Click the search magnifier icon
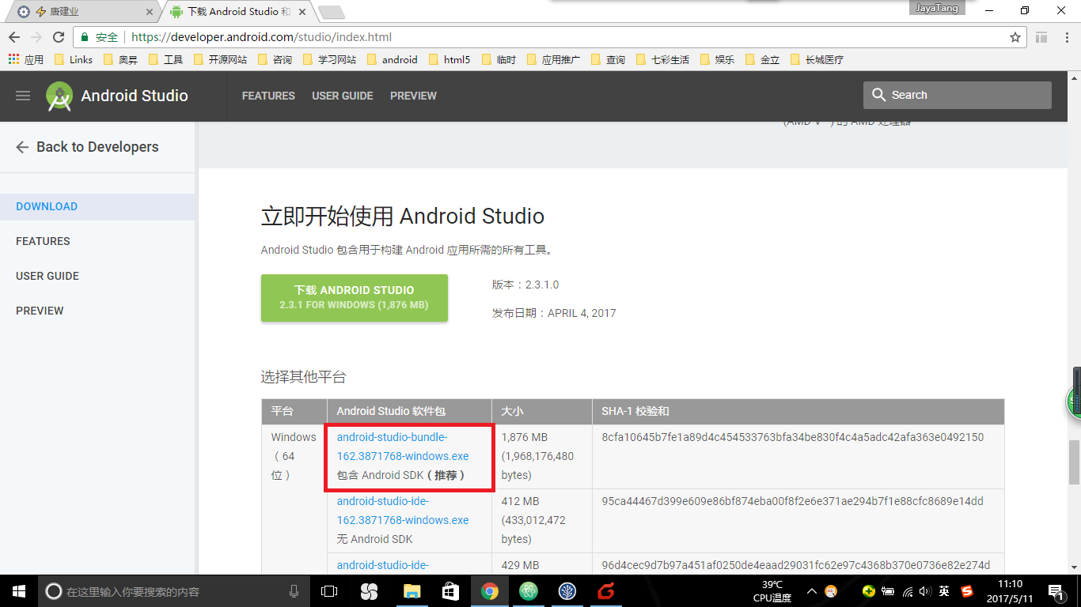Screen dimensions: 1081x607 pyautogui.click(x=878, y=95)
